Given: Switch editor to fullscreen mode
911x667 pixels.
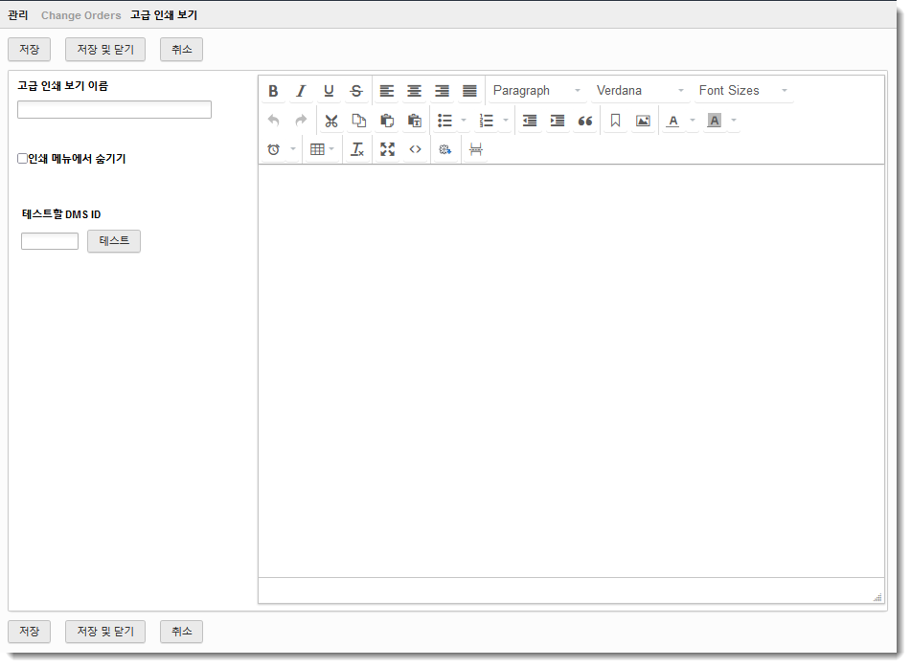Looking at the screenshot, I should tap(388, 150).
